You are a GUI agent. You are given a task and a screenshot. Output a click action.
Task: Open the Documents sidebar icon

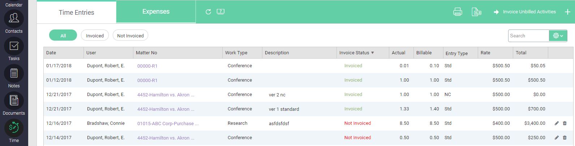tap(14, 101)
